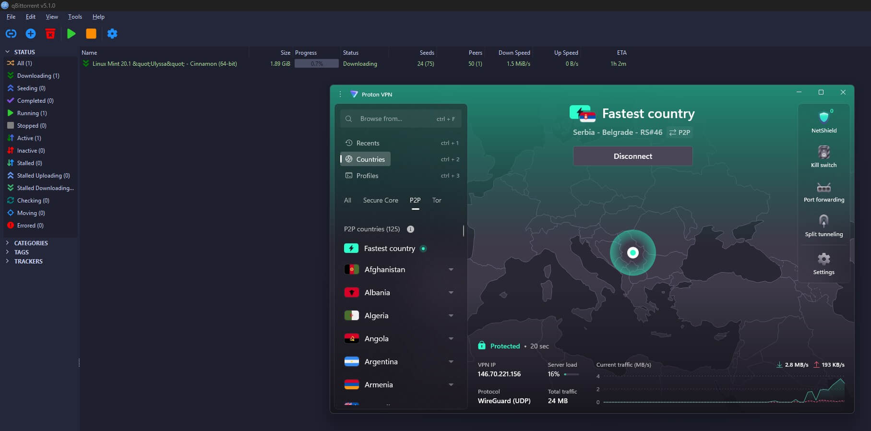
Task: Sort torrents by Down Speed column
Action: (514, 53)
